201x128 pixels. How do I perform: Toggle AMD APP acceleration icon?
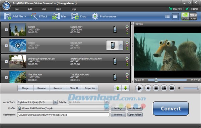(193, 16)
